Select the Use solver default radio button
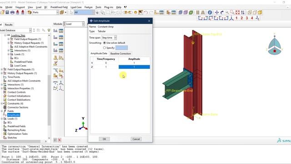291x164 pixels. pos(105,43)
